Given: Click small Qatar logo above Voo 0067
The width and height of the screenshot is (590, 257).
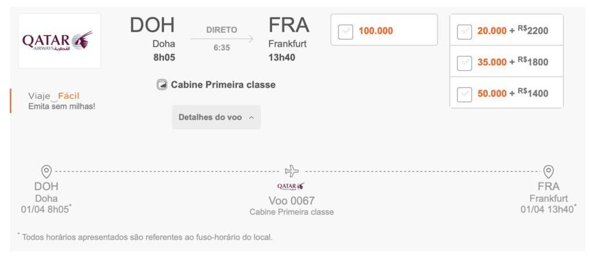Looking at the screenshot, I should pos(291,186).
